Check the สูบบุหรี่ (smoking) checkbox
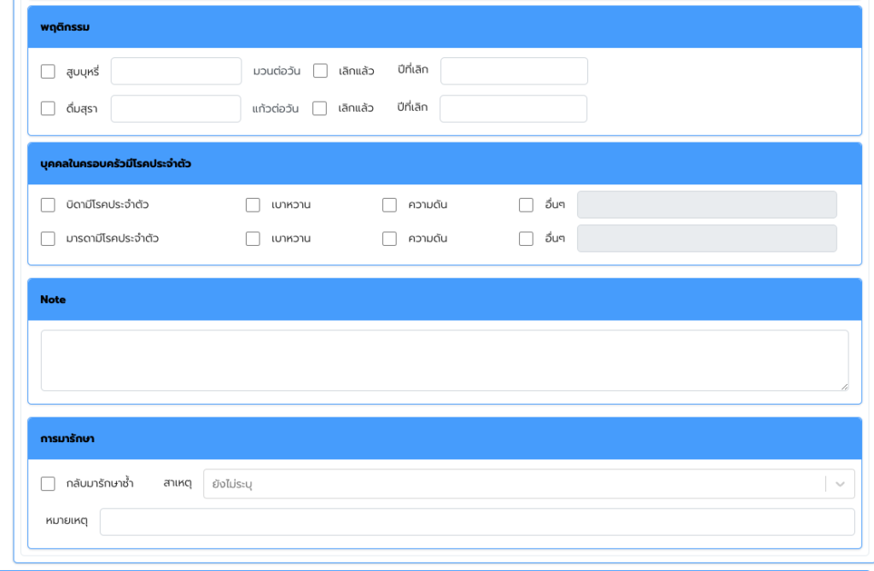874x571 pixels. [49, 72]
